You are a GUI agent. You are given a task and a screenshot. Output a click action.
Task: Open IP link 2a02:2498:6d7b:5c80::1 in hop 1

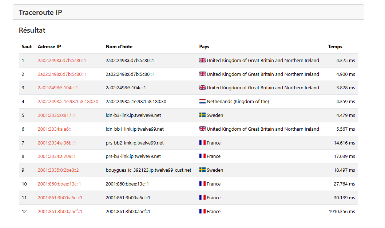pyautogui.click(x=62, y=61)
